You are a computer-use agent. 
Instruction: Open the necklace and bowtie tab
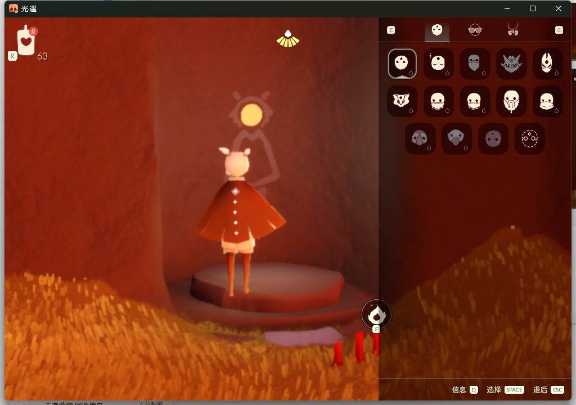[x=513, y=30]
